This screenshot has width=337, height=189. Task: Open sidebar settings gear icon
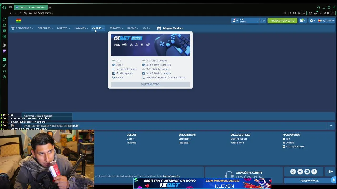(x=4, y=77)
